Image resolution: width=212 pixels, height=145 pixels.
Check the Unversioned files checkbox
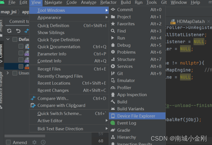point(15,73)
